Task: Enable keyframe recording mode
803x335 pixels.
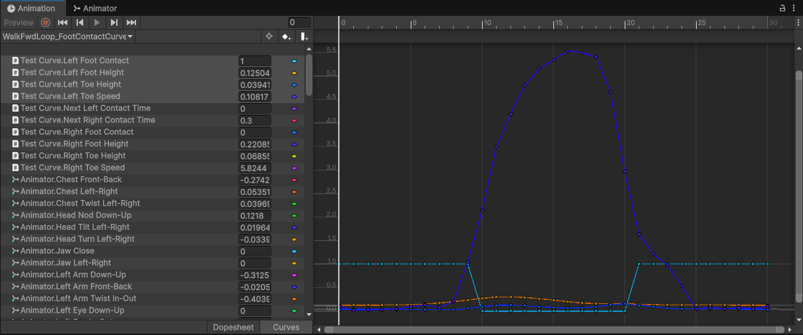Action: (46, 22)
